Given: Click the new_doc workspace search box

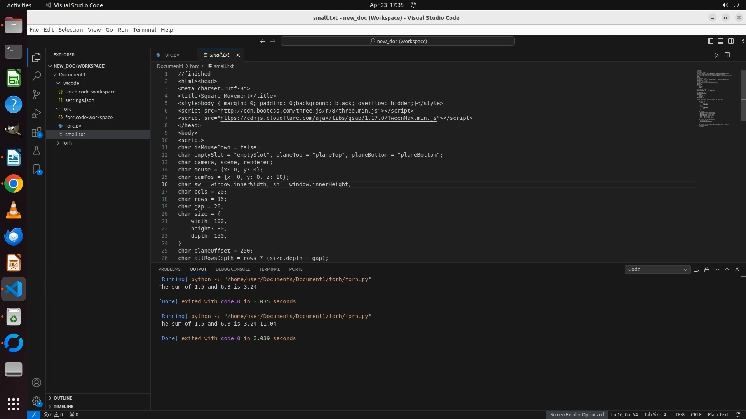Looking at the screenshot, I should pyautogui.click(x=398, y=41).
